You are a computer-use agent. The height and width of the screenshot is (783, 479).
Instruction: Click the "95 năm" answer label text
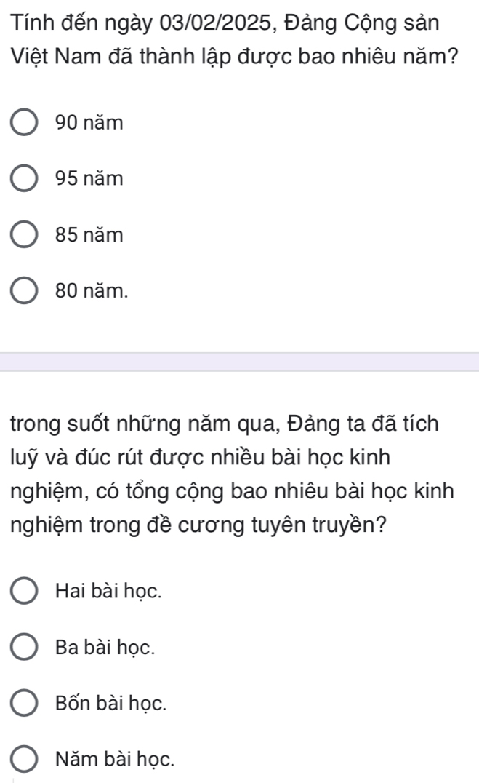(x=89, y=179)
